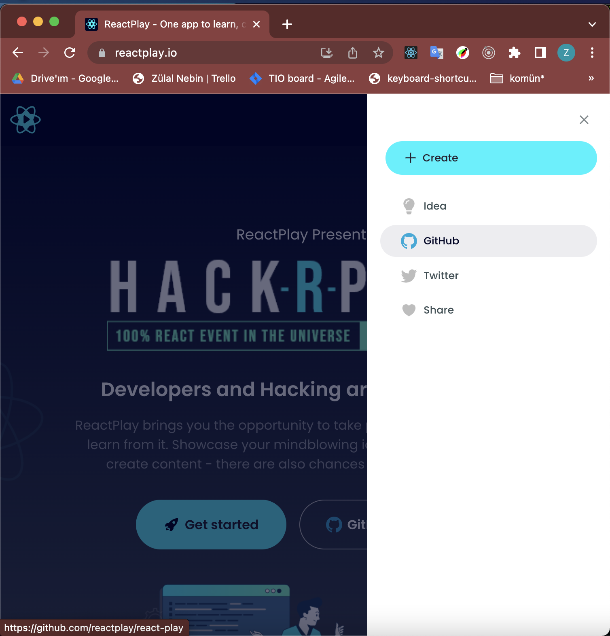Reload the reactplay.io page
Viewport: 610px width, 636px height.
pyautogui.click(x=70, y=53)
